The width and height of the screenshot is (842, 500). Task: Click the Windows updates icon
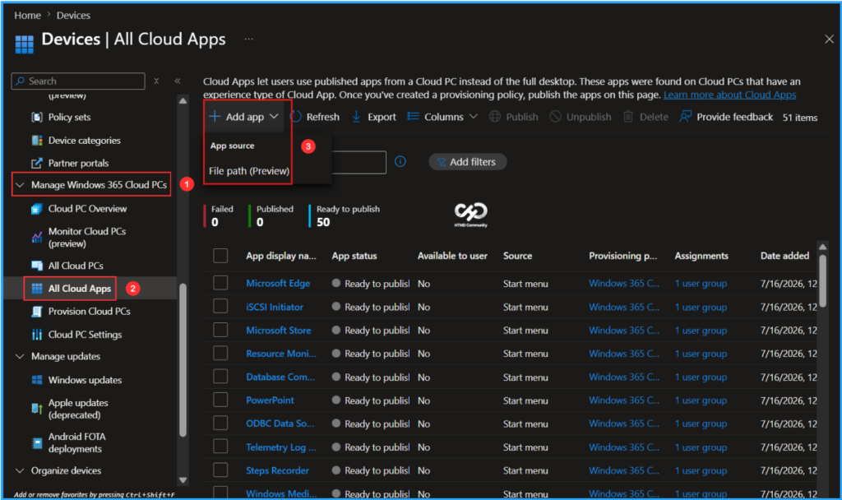pos(36,380)
